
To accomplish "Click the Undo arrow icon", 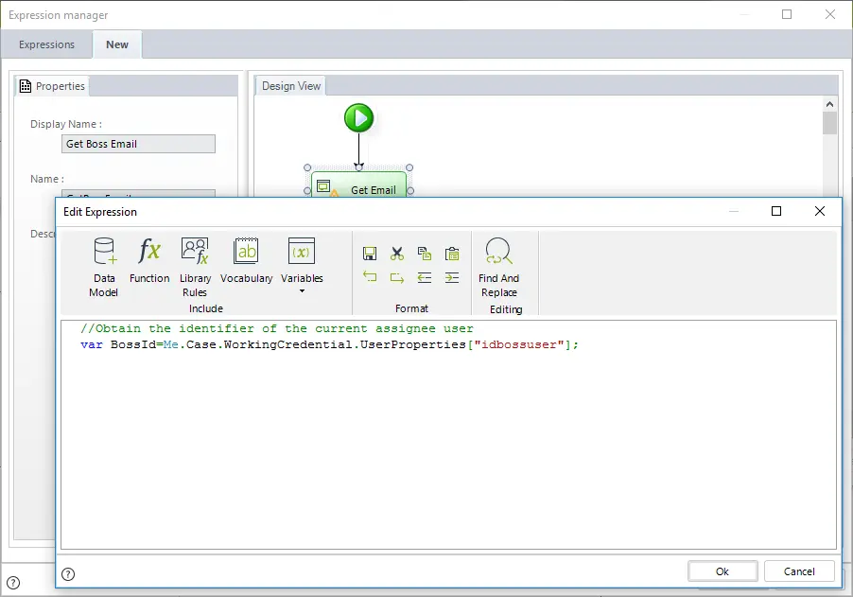I will coord(370,277).
